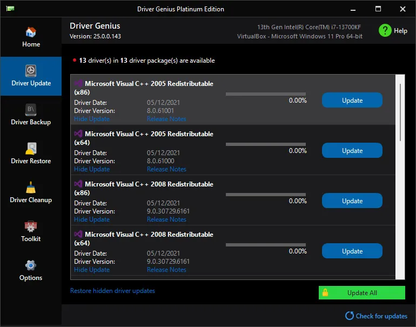
Task: Open the Toolkit toolbox icon
Action: click(31, 226)
